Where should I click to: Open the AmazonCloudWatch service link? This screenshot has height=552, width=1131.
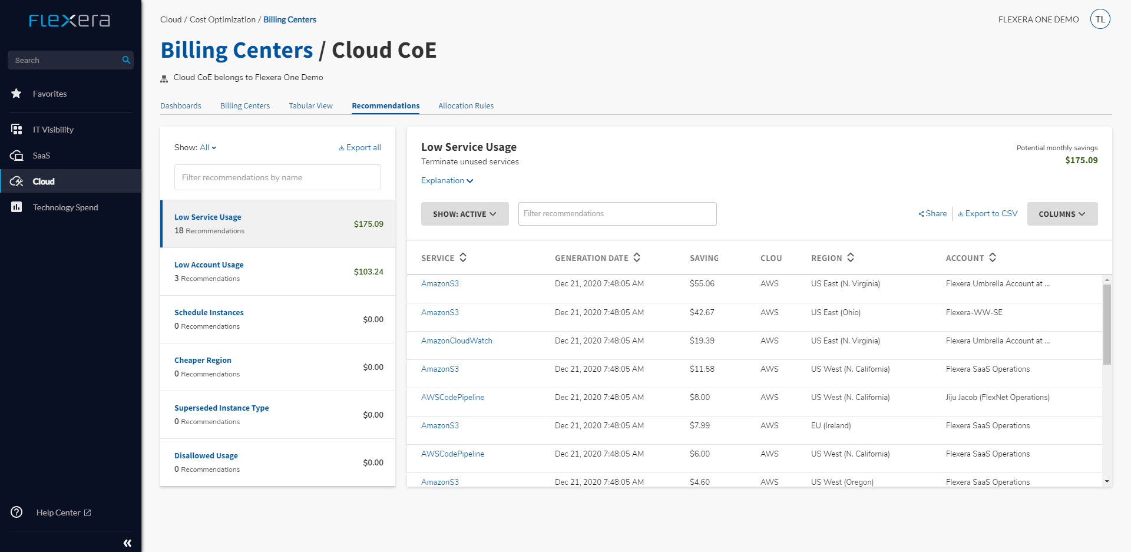coord(457,341)
